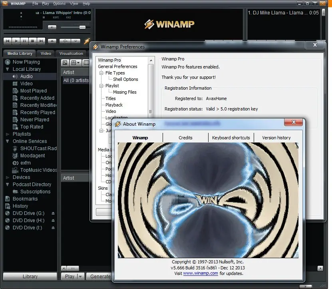Viewport: 332px width, 289px height.
Task: Click the seek bar above the transport buttons
Action: [48, 34]
